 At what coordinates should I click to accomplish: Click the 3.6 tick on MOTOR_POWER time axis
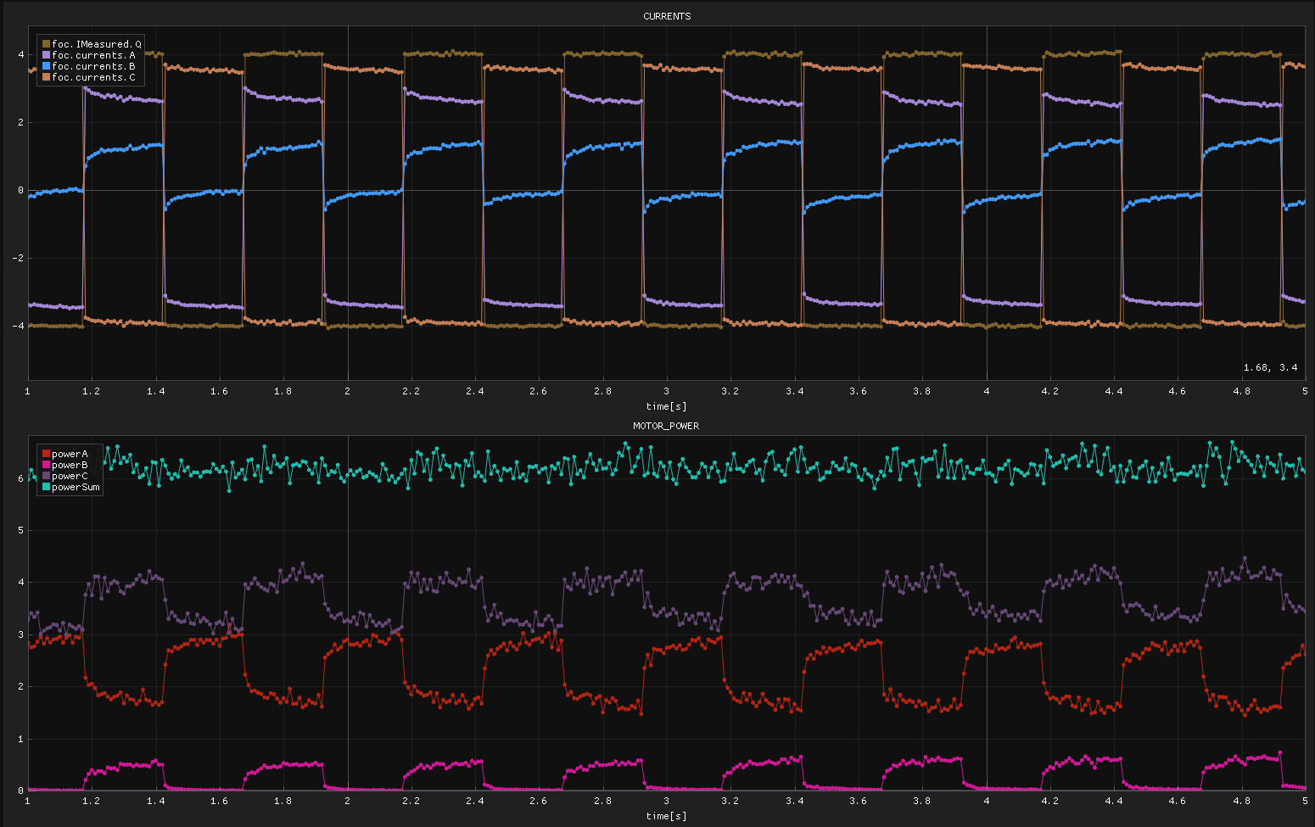(859, 801)
